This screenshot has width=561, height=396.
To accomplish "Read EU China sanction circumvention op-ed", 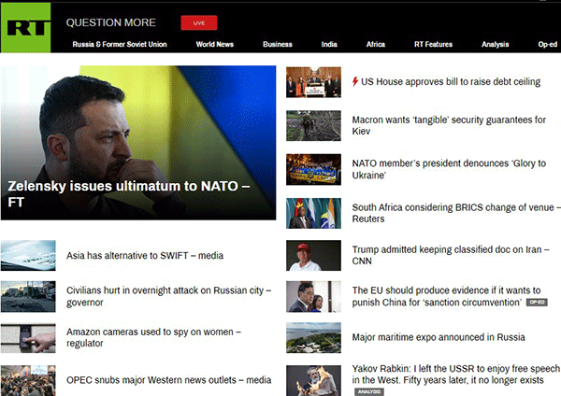I will pos(446,296).
